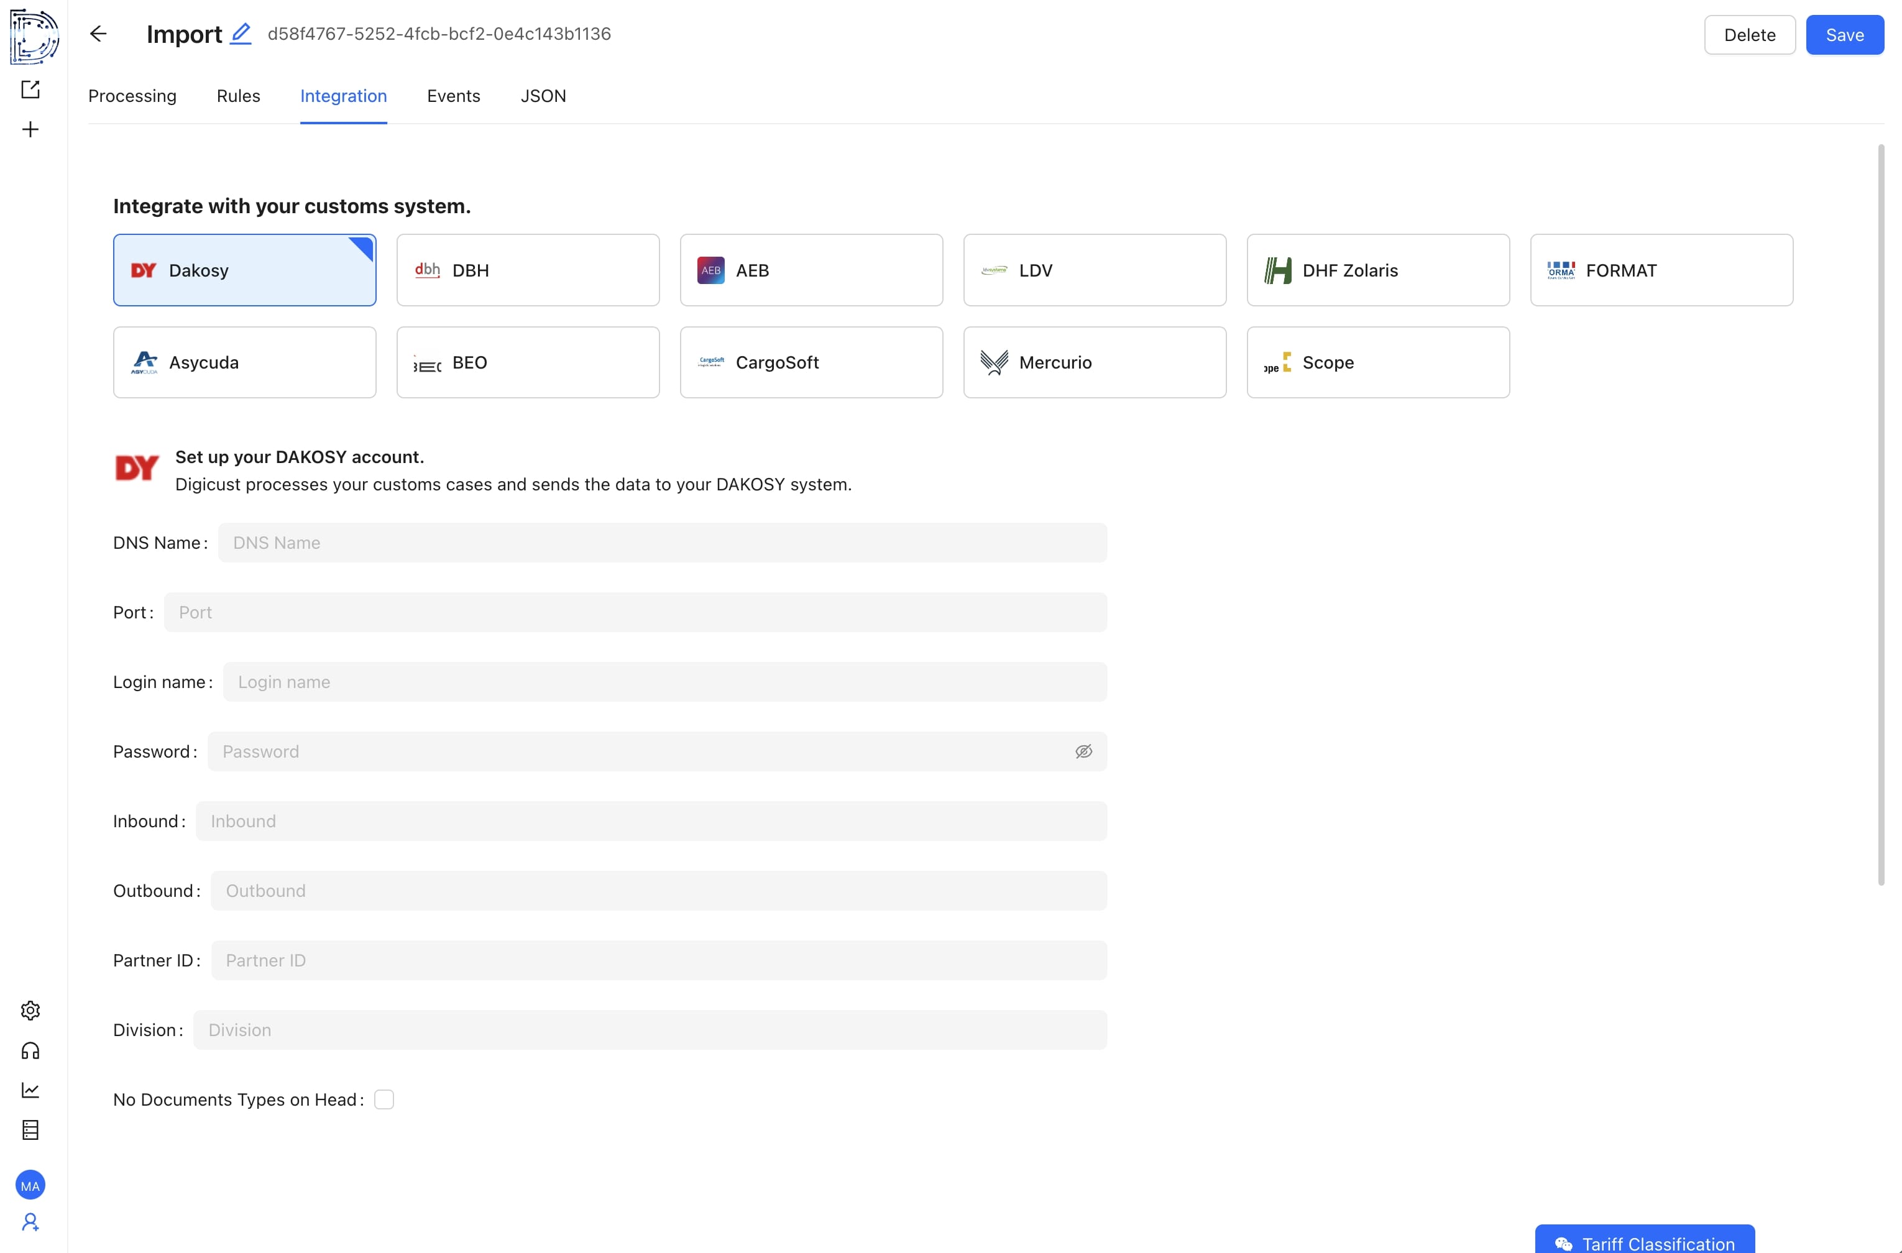Select the FORMAT integration card
1902x1253 pixels.
(x=1661, y=270)
